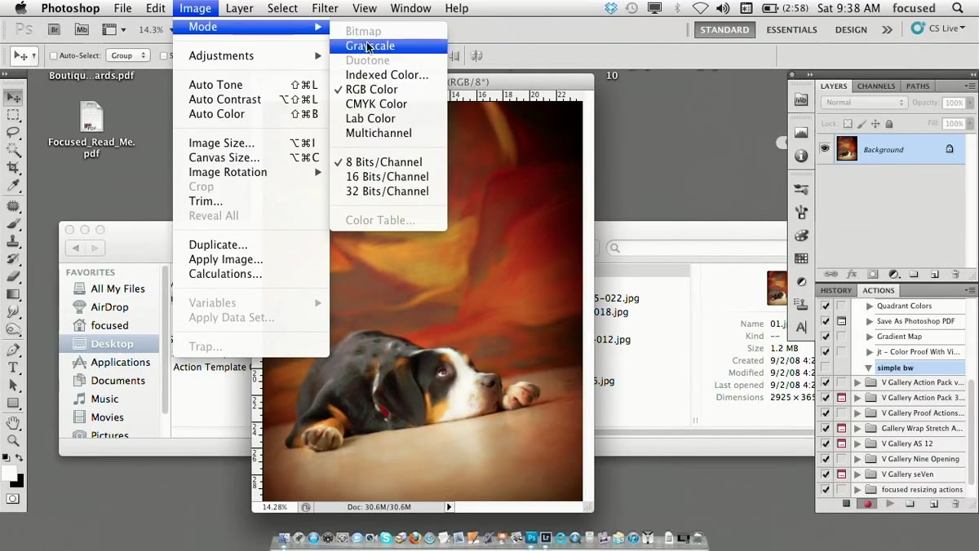Select the Zoom tool in toolbox
Viewport: 979px width, 551px height.
(14, 441)
